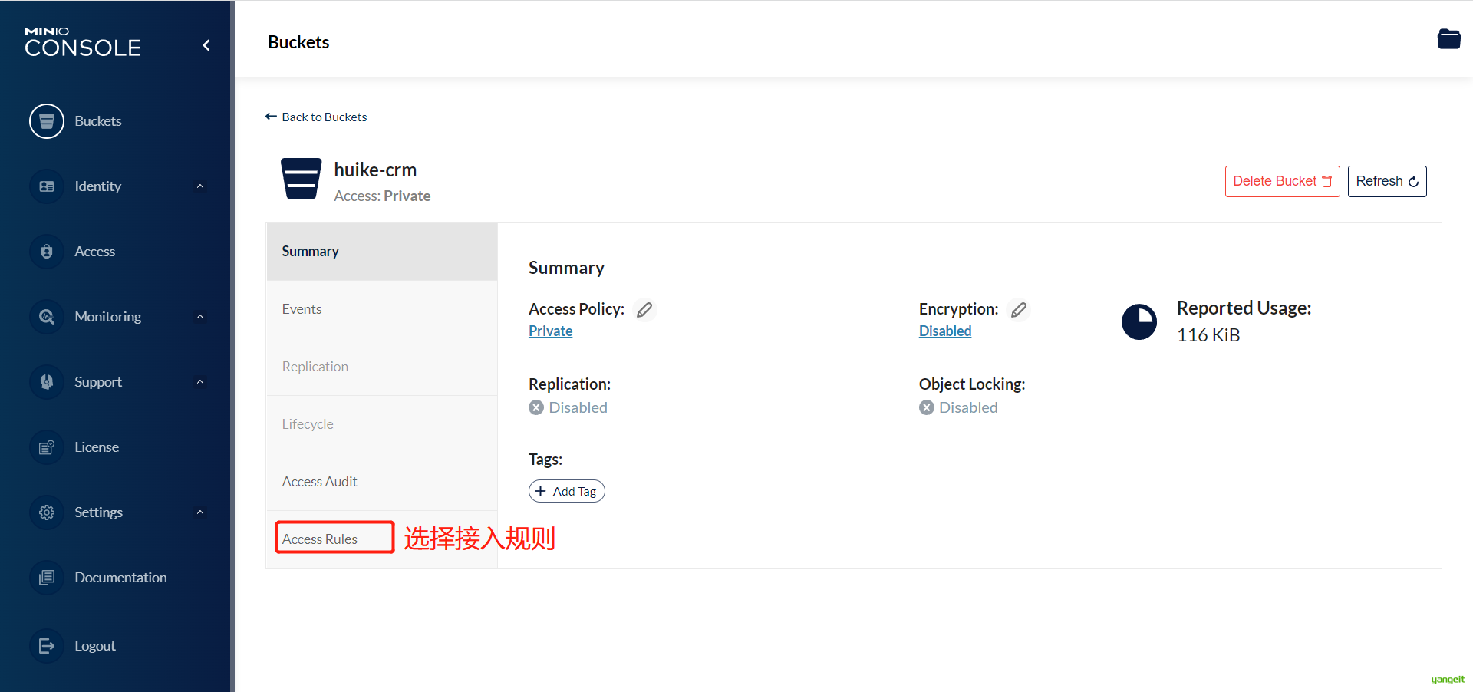Click the Object Locking label
Image resolution: width=1473 pixels, height=692 pixels.
[972, 384]
